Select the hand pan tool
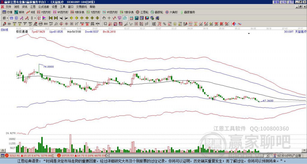Image resolution: width=307 pixels, height=164 pixels. point(104,18)
